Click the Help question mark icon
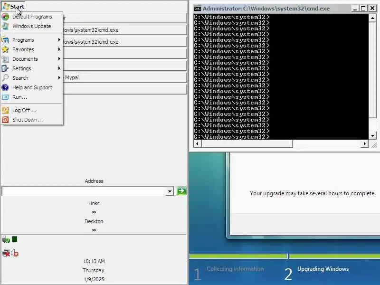This screenshot has height=285, width=380. (5, 87)
